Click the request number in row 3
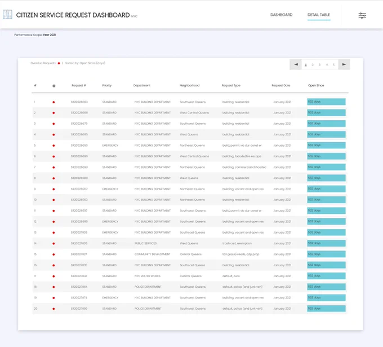Image resolution: width=383 pixels, height=347 pixels. pyautogui.click(x=79, y=124)
